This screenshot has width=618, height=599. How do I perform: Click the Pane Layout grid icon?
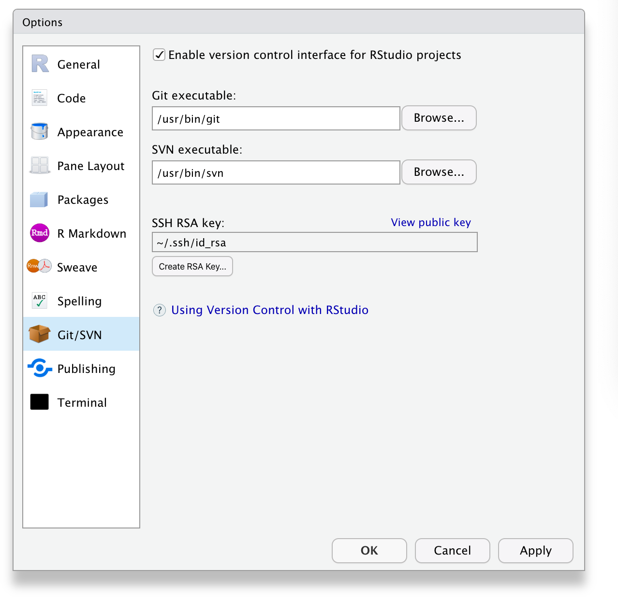40,165
